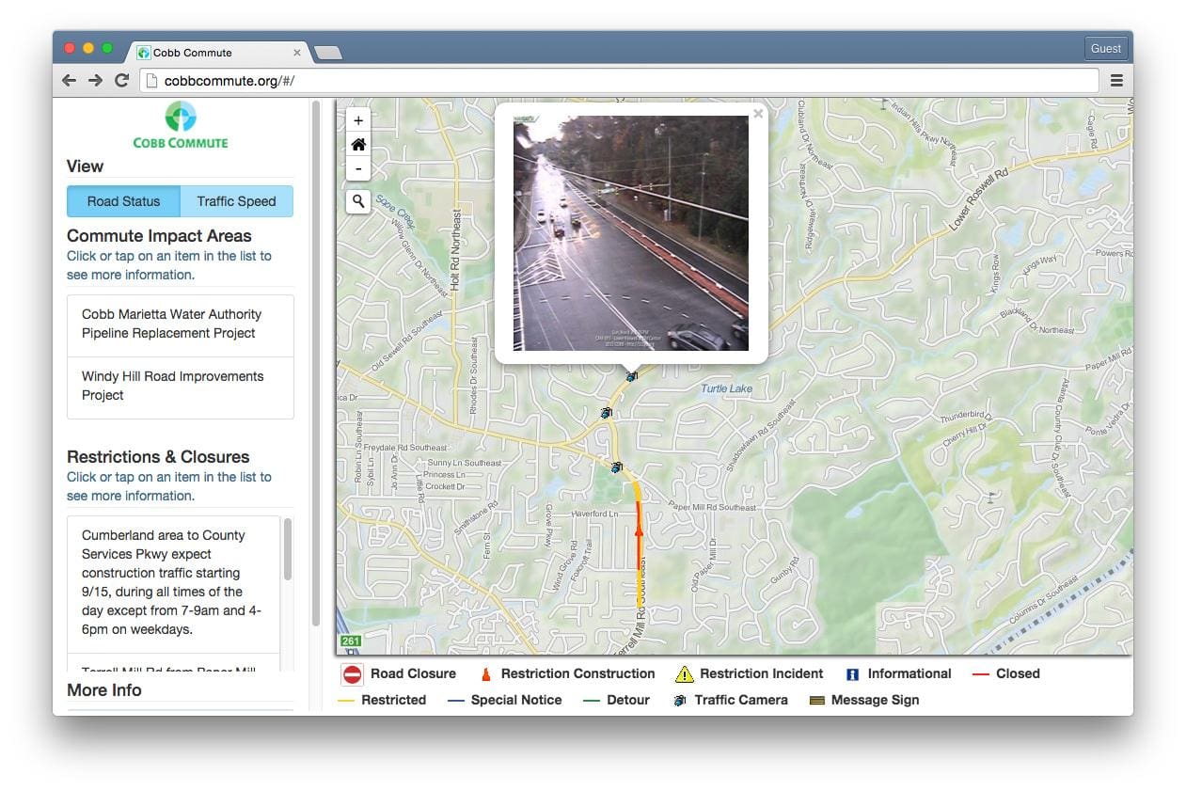The image size is (1186, 791).
Task: Click the traffic camera icon below the popup
Action: tap(631, 376)
